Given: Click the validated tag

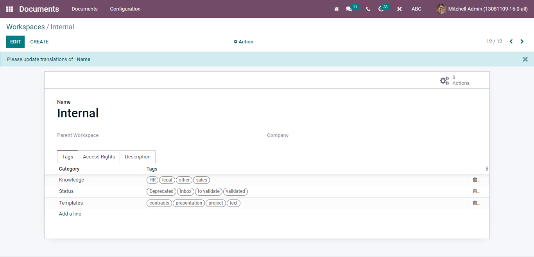Looking at the screenshot, I should click(x=235, y=191).
